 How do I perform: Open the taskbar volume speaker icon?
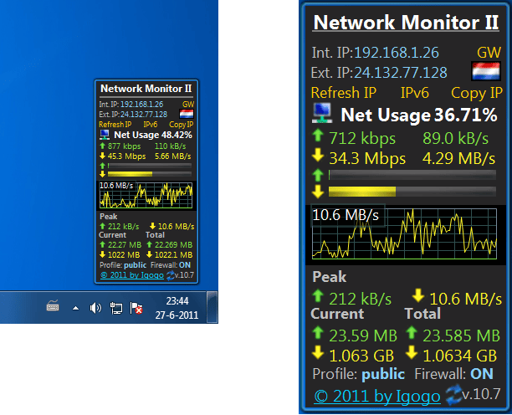[95, 308]
